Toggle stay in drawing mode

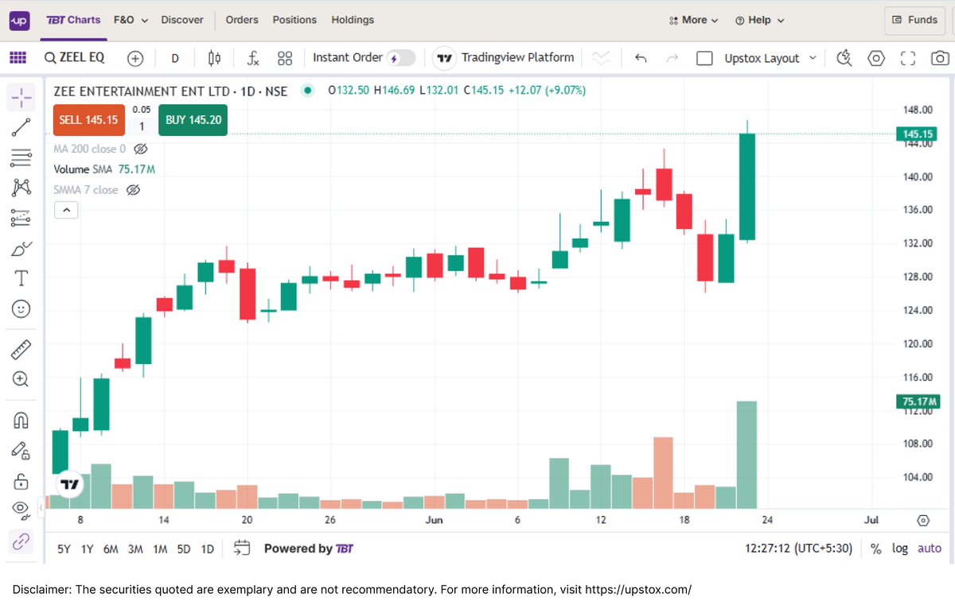pos(21,450)
